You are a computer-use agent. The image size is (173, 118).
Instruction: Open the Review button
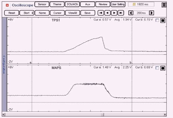point(103,4)
